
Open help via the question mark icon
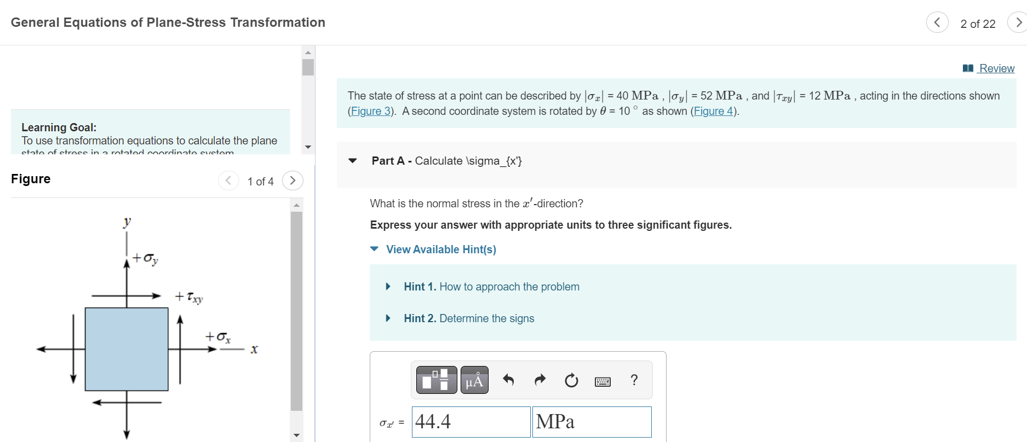point(634,380)
